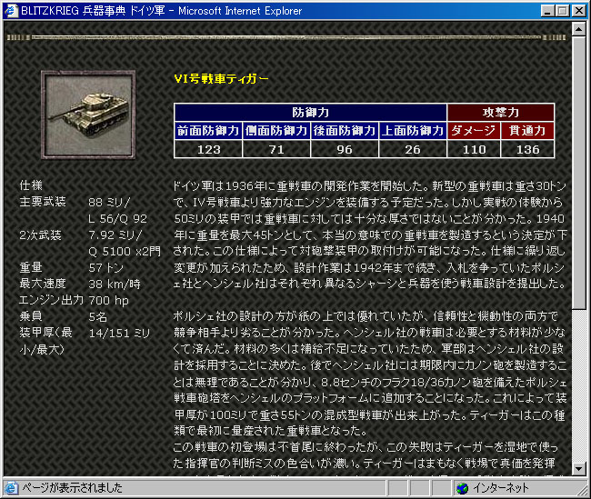591x499 pixels.
Task: Click the 貫通力 value 136 cell
Action: coord(527,149)
